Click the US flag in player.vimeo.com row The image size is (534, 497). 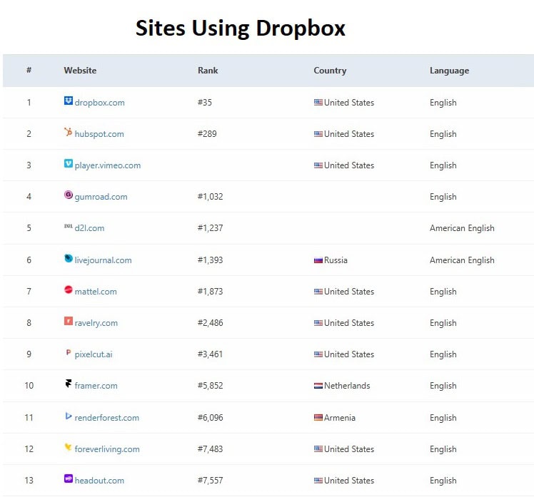click(318, 165)
